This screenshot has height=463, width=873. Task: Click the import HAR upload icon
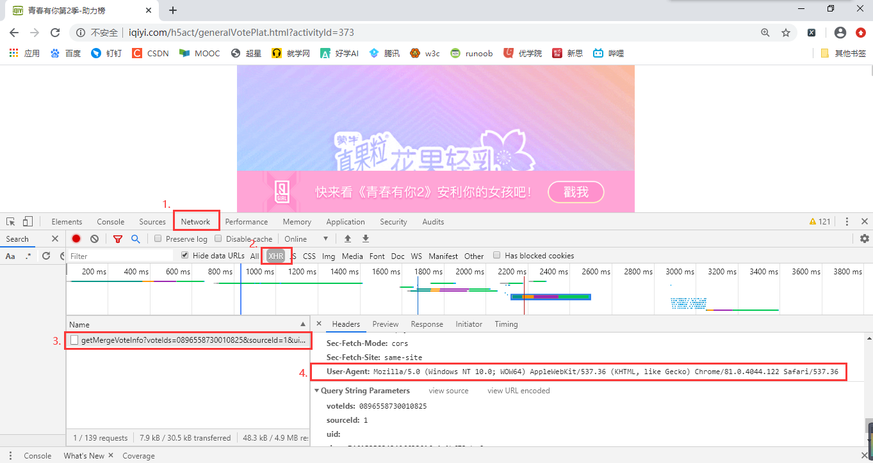[x=348, y=239]
